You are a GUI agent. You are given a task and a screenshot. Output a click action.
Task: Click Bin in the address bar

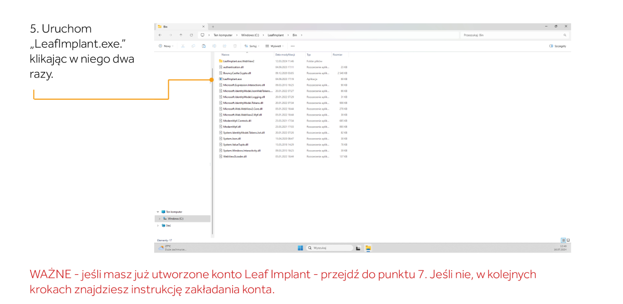pyautogui.click(x=294, y=35)
